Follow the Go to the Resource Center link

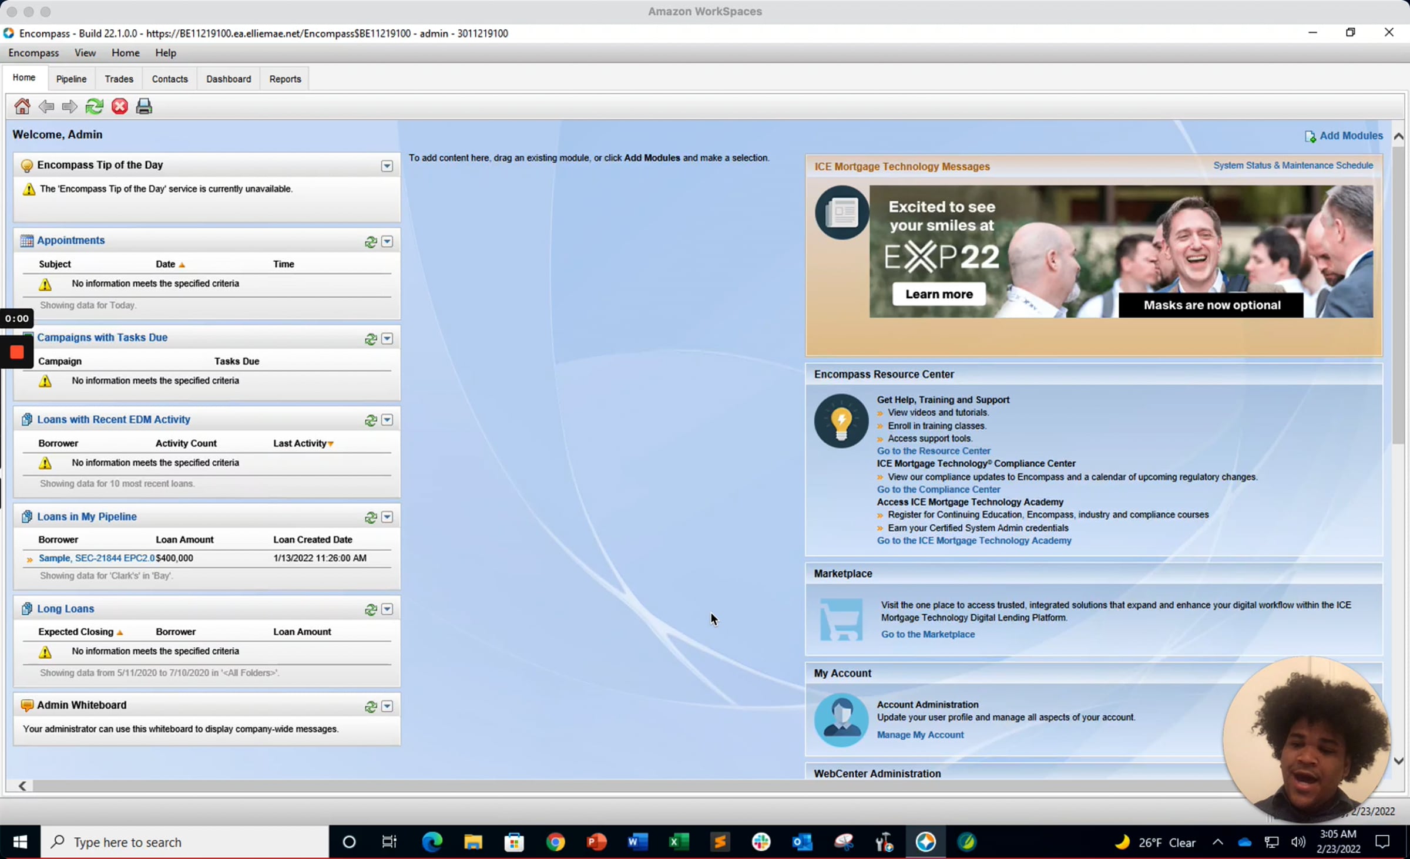(x=934, y=451)
